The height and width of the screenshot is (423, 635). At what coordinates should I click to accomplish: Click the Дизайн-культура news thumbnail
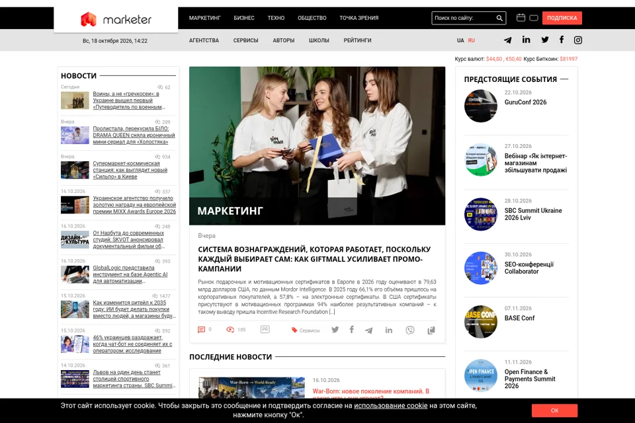click(75, 240)
